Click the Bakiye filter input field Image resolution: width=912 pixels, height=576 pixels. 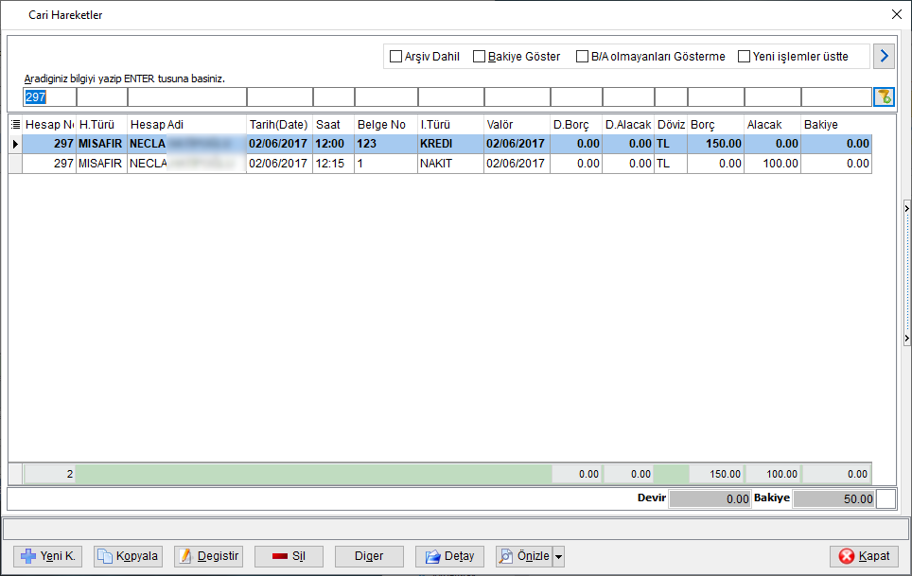[836, 97]
